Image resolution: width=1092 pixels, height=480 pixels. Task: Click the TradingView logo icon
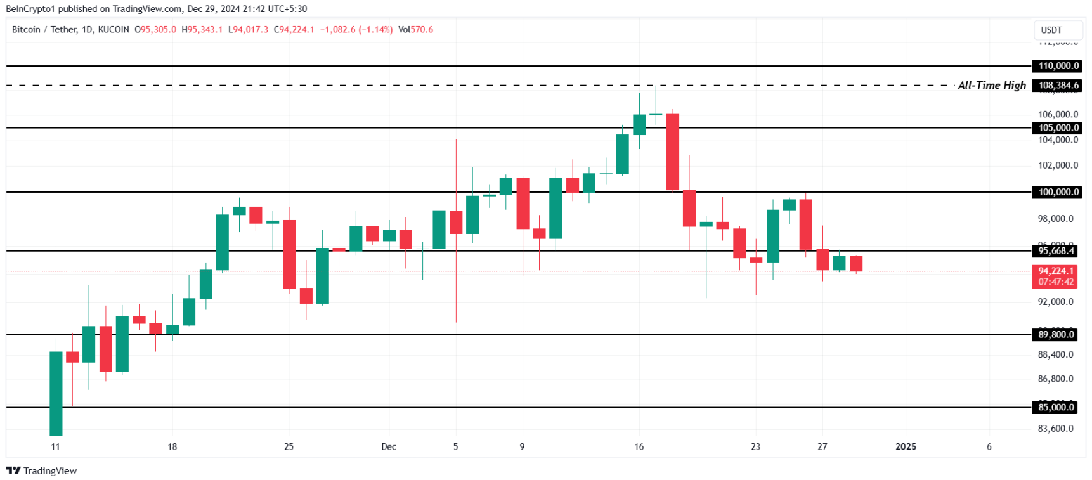click(13, 470)
